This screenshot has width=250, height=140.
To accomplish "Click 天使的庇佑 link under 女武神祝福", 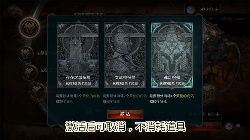I will click(138, 96).
